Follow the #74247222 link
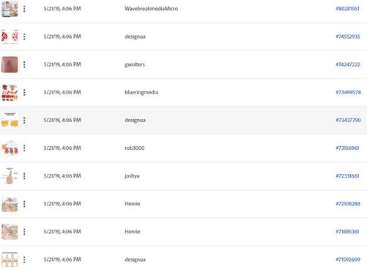The width and height of the screenshot is (367, 269). coord(348,64)
